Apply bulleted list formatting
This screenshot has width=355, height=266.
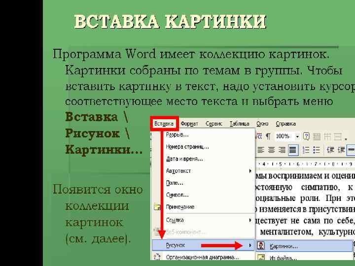tap(317, 150)
